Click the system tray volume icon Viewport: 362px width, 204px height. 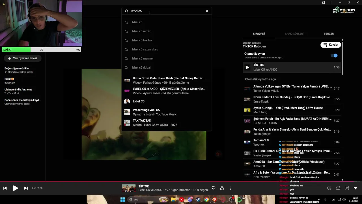coord(344,199)
